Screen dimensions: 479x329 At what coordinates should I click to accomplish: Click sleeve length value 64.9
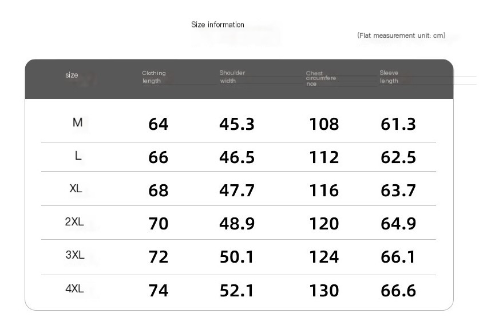click(398, 223)
